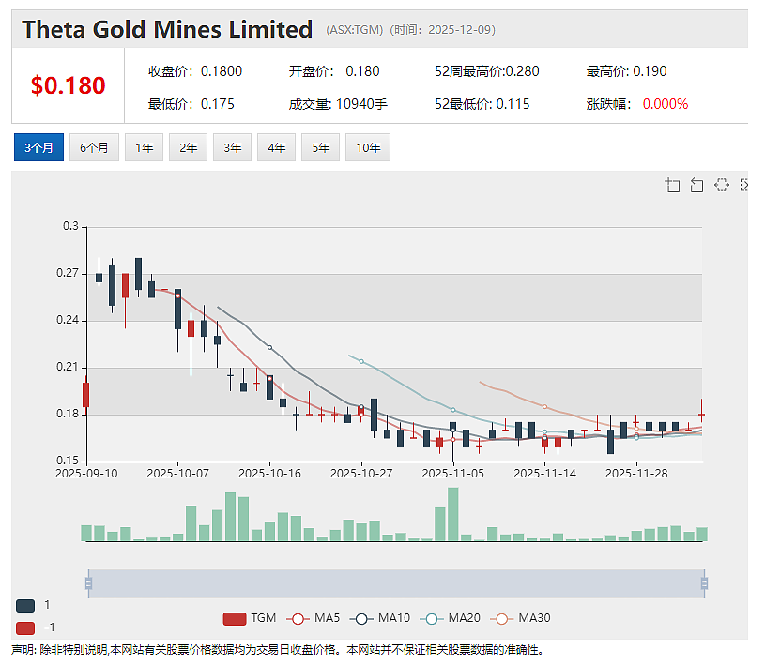Click the 声明 disclaimer text at bottom

278,650
